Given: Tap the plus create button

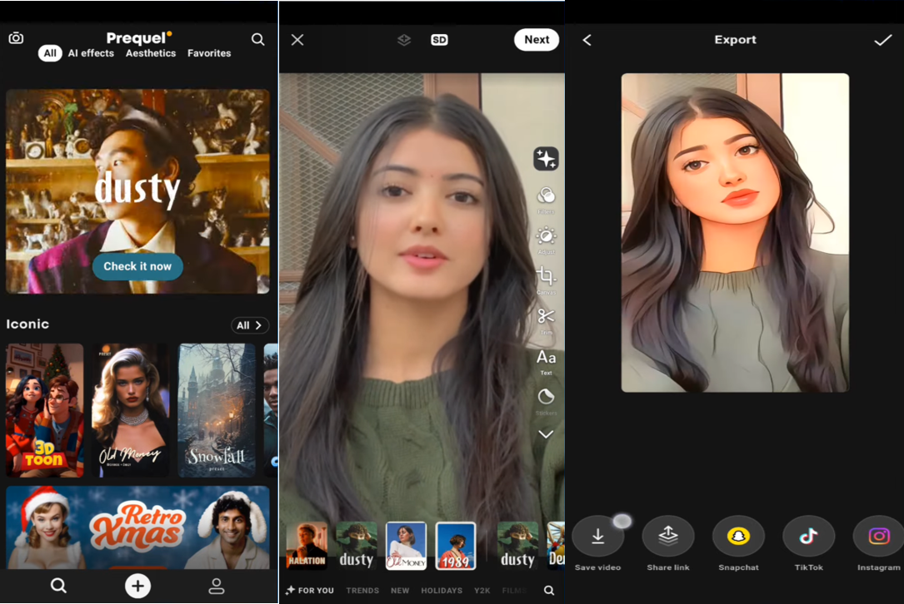Looking at the screenshot, I should coord(137,587).
